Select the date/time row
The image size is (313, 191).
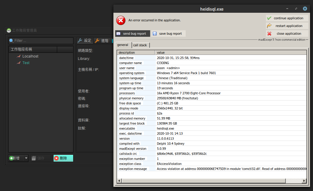(x=212, y=58)
